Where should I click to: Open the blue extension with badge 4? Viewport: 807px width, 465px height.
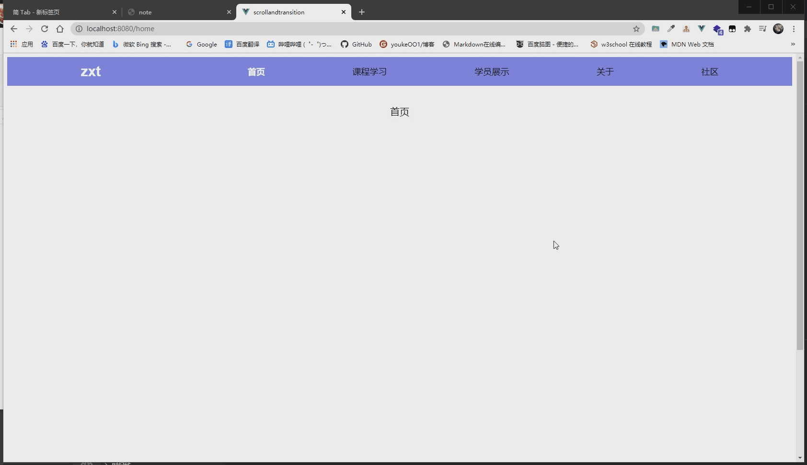pos(717,29)
